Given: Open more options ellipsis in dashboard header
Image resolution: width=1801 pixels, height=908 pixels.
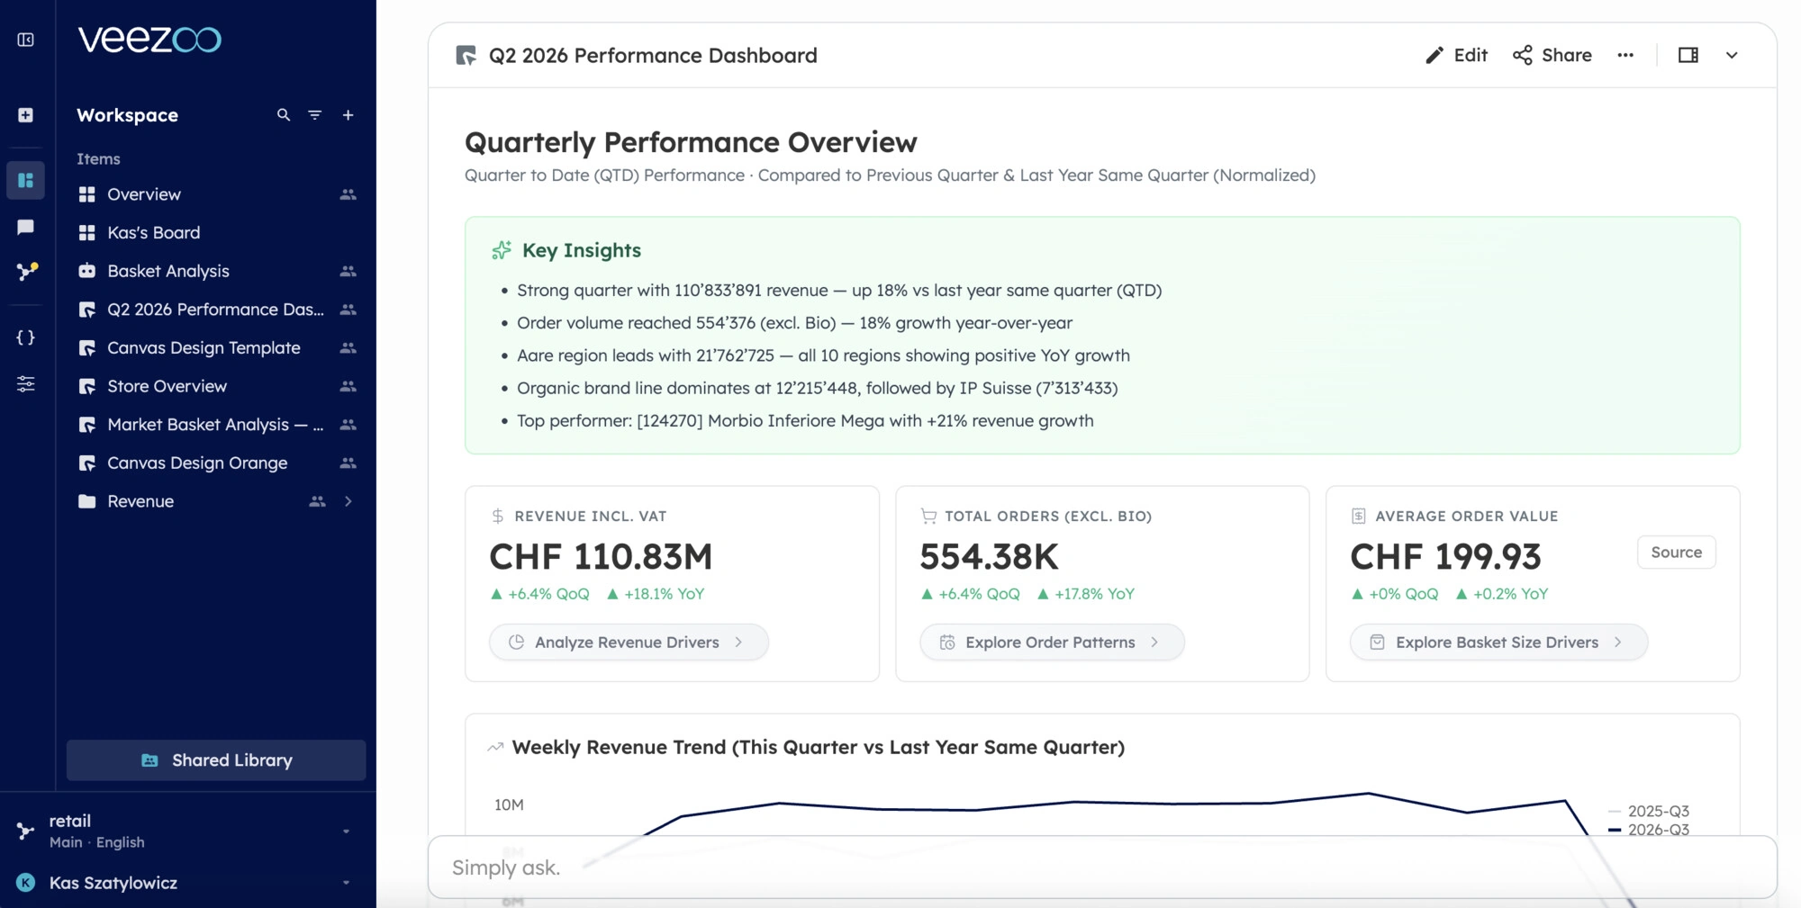Looking at the screenshot, I should point(1625,55).
